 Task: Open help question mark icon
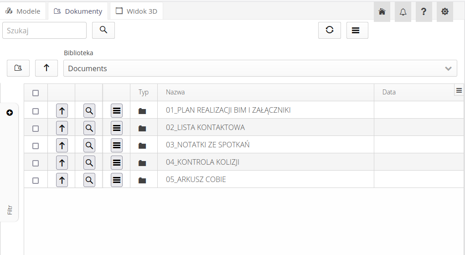pos(424,12)
